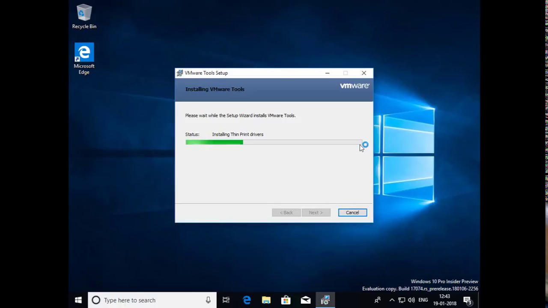Screen dimensions: 548x308
Task: Expand the hidden system tray icons chevron
Action: 392,300
